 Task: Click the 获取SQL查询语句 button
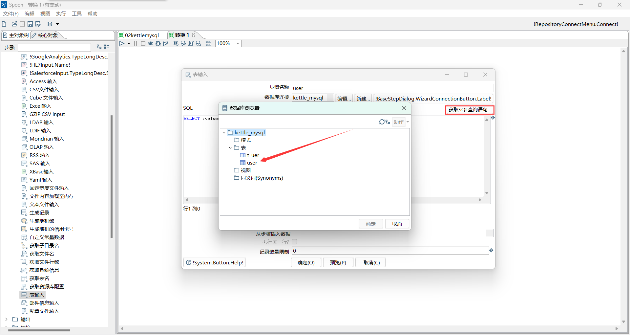pyautogui.click(x=470, y=110)
